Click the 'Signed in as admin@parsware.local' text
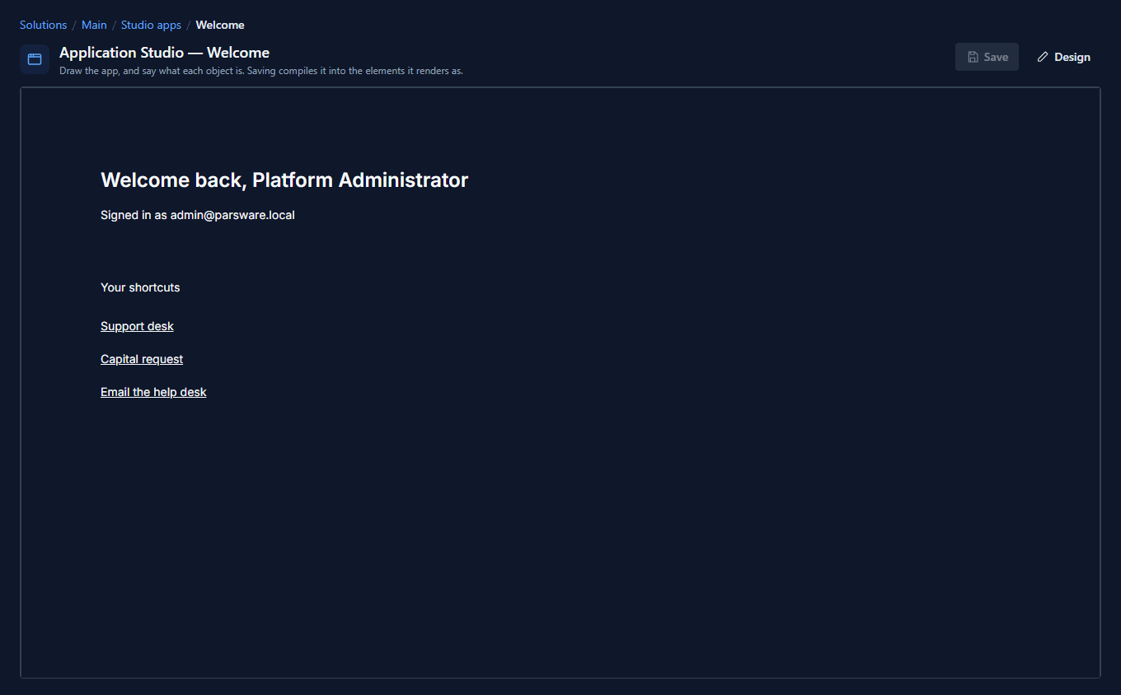This screenshot has width=1121, height=695. coord(198,215)
